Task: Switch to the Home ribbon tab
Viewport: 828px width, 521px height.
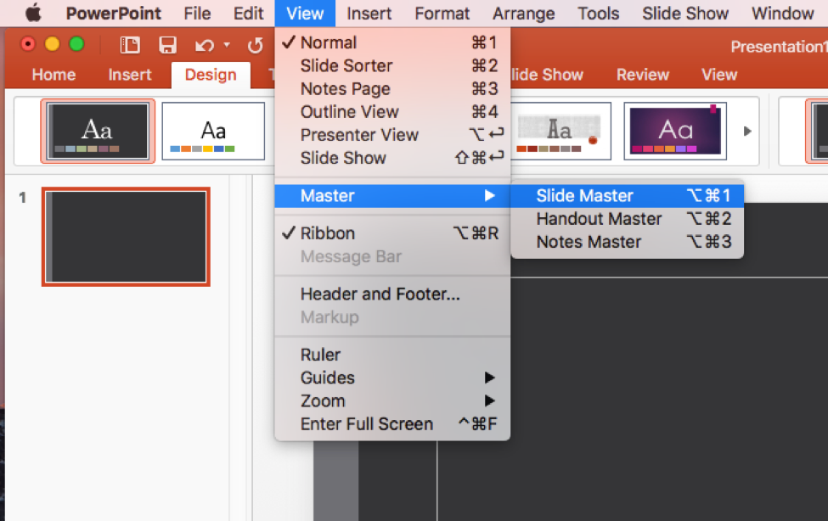Action: tap(53, 75)
